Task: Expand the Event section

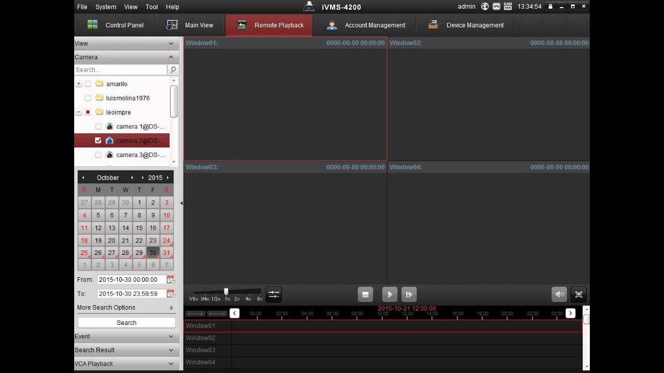Action: click(x=126, y=336)
